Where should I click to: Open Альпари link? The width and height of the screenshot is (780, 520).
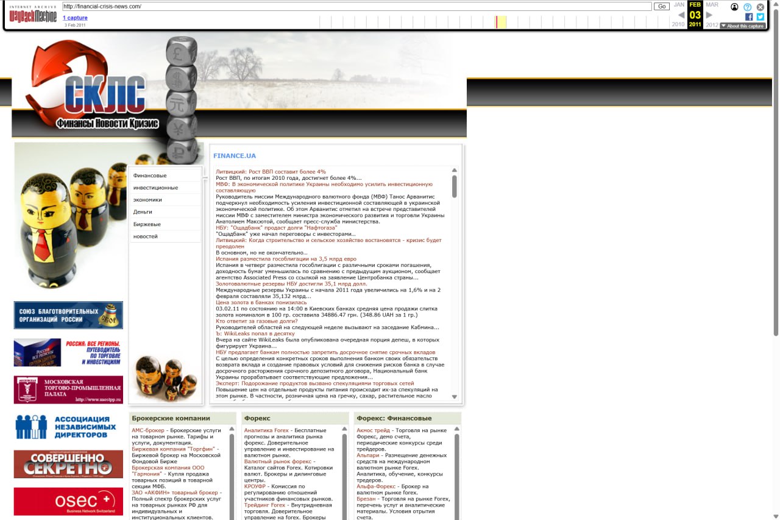(x=367, y=455)
